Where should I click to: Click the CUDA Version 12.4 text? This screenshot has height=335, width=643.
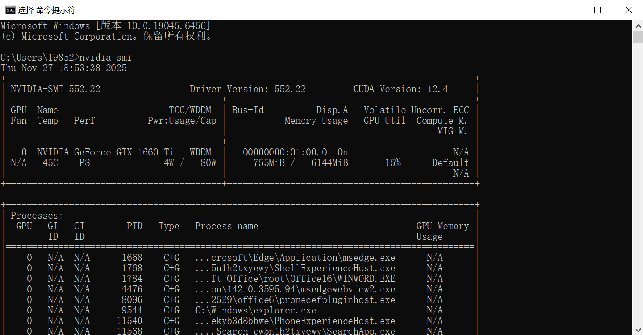pos(400,89)
